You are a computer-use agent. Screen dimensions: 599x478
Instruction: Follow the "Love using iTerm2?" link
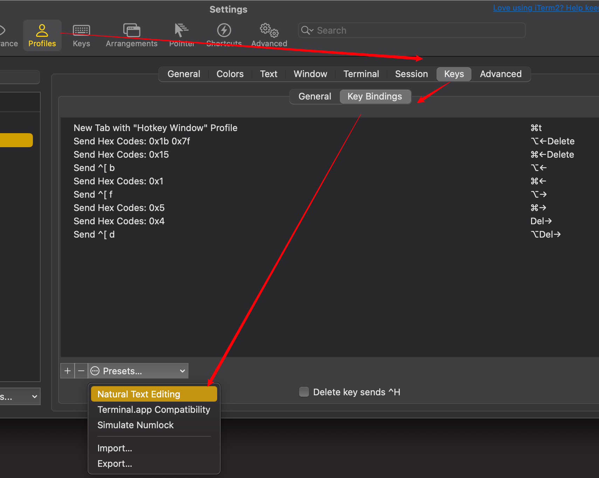545,8
